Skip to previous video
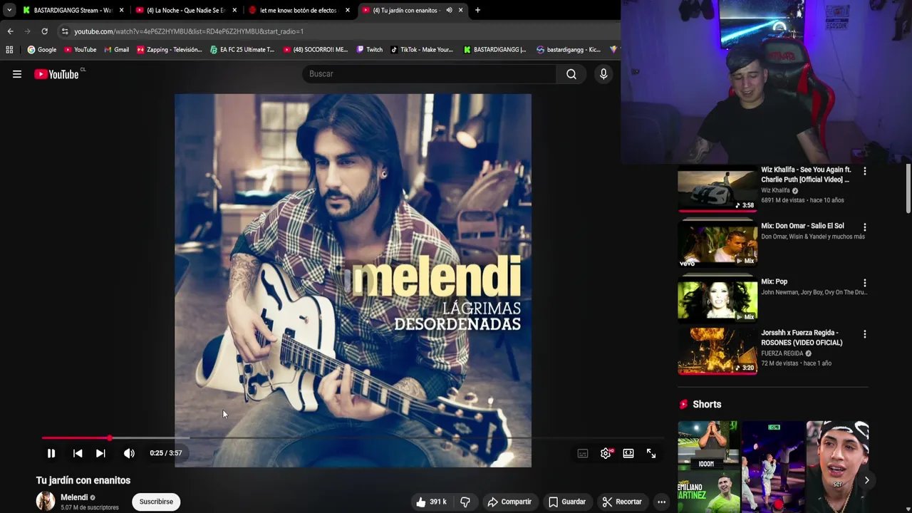The image size is (912, 513). click(x=78, y=453)
